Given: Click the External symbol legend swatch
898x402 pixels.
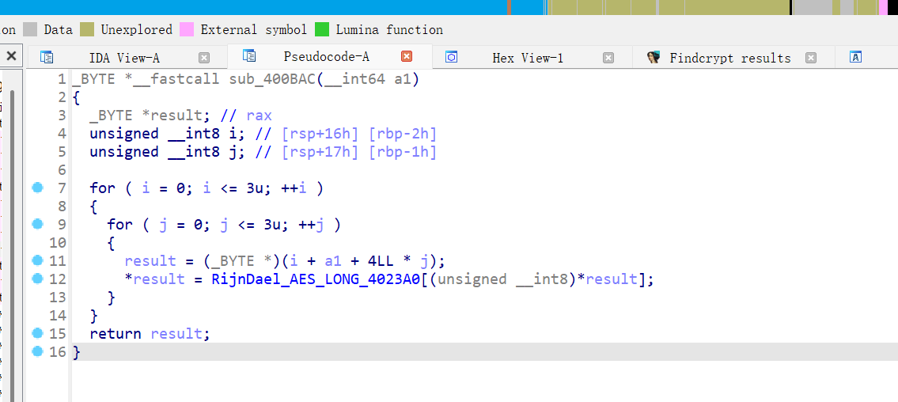Looking at the screenshot, I should click(187, 29).
